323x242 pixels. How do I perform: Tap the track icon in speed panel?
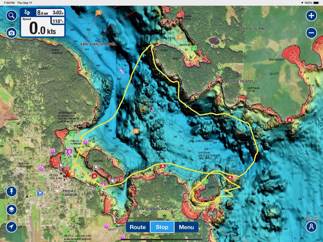(x=27, y=13)
